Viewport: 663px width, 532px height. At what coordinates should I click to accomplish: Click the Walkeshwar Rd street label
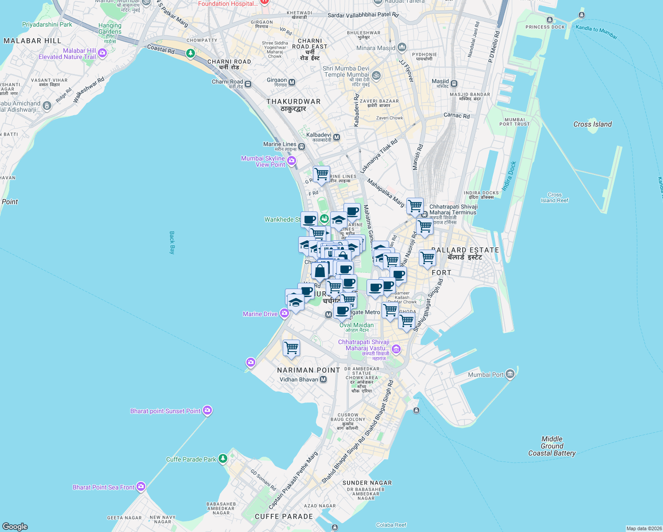[x=89, y=90]
